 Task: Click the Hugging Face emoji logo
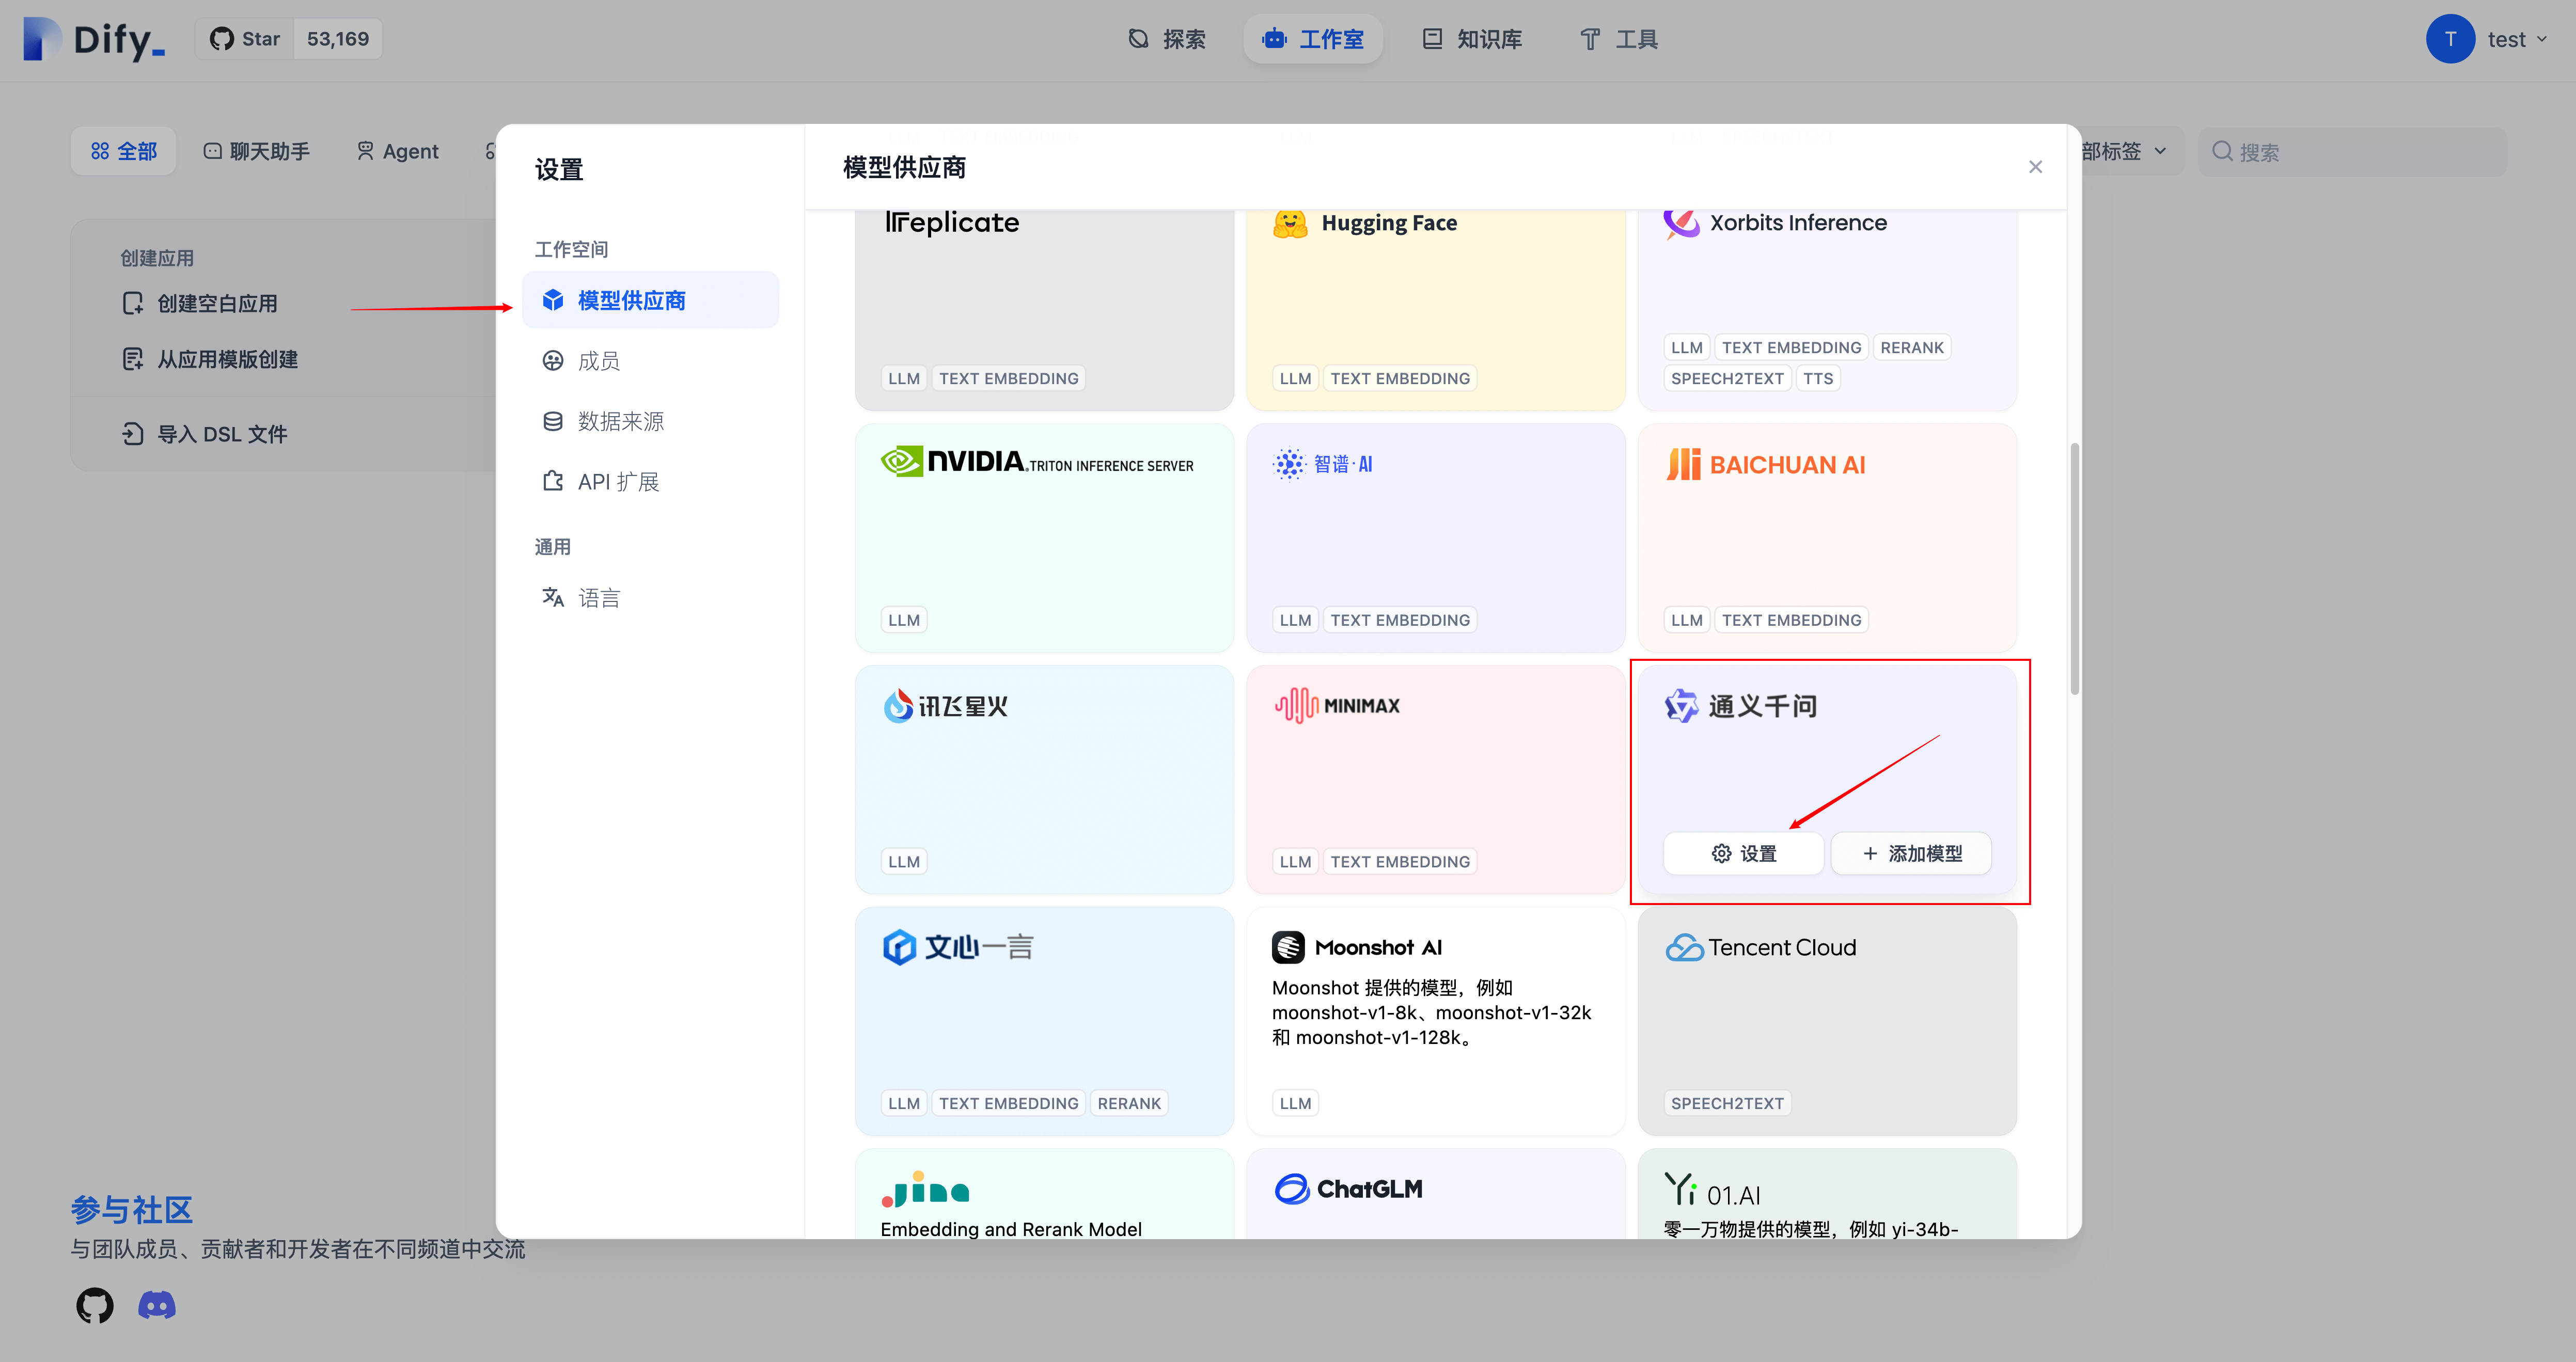[1290, 223]
